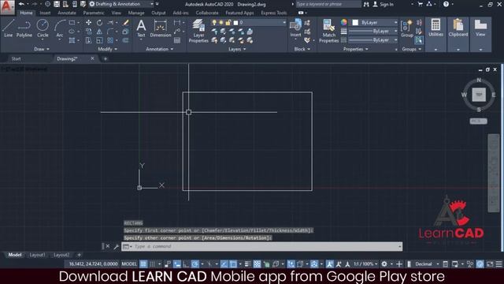
Task: Click the layer 0 white color swatch
Action: tap(235, 23)
